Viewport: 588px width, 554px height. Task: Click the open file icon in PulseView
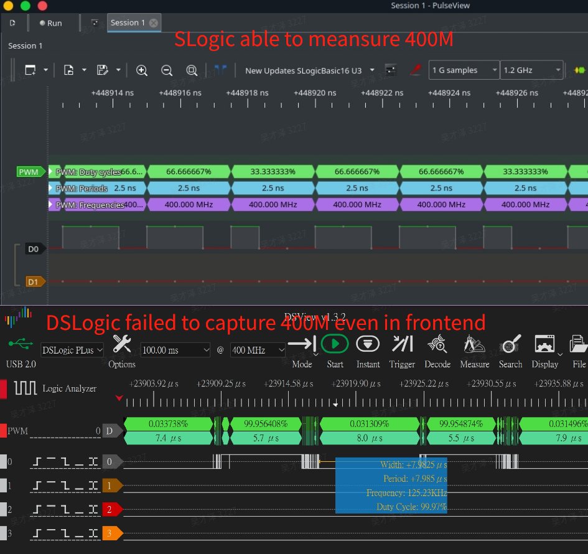(68, 70)
